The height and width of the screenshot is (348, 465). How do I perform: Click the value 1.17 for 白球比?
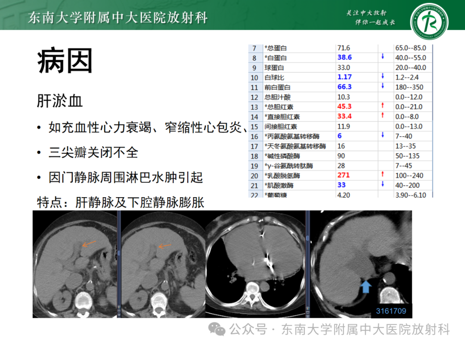[344, 77]
